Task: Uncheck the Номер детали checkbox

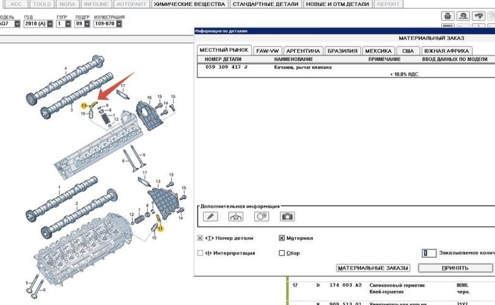Action: pos(200,238)
